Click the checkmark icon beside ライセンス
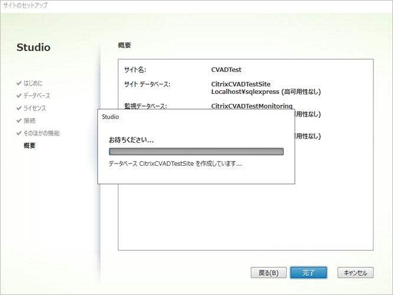The width and height of the screenshot is (393, 295). point(19,108)
